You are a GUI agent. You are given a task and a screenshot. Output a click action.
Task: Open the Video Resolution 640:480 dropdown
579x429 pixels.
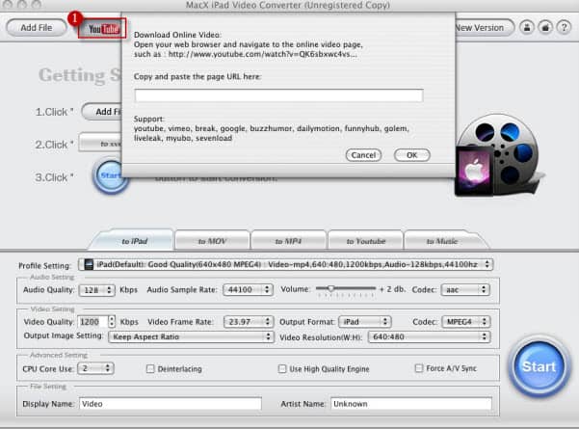(429, 336)
